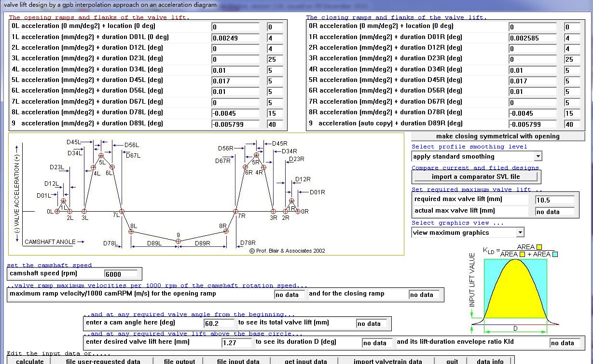593x364 pixels.
Task: Select the 7L acceleration field
Action: 235,103
